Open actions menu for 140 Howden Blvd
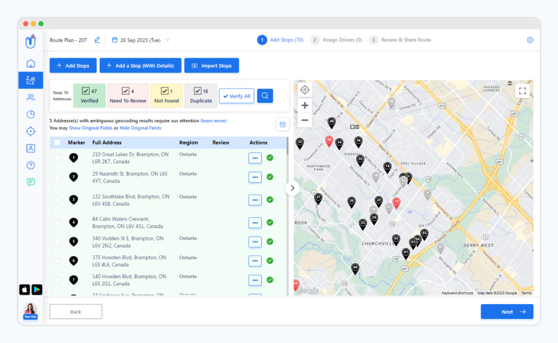The width and height of the screenshot is (558, 343). pyautogui.click(x=255, y=280)
